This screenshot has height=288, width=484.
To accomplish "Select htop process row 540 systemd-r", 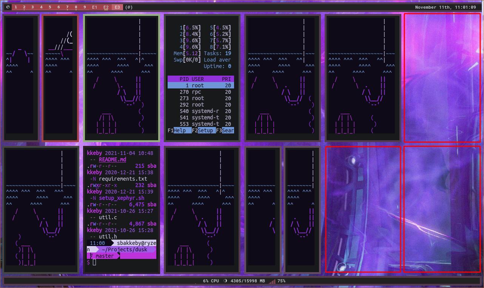I will (x=201, y=111).
